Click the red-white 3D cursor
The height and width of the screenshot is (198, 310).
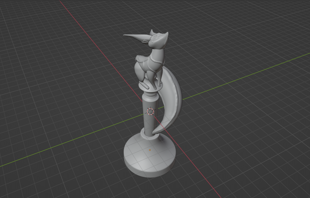(151, 111)
